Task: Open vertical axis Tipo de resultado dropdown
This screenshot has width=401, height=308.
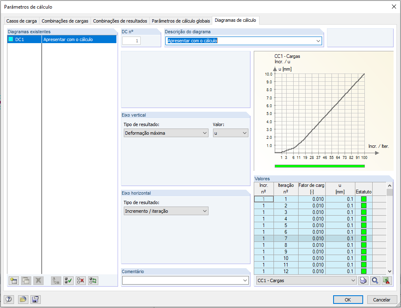Action: 166,133
